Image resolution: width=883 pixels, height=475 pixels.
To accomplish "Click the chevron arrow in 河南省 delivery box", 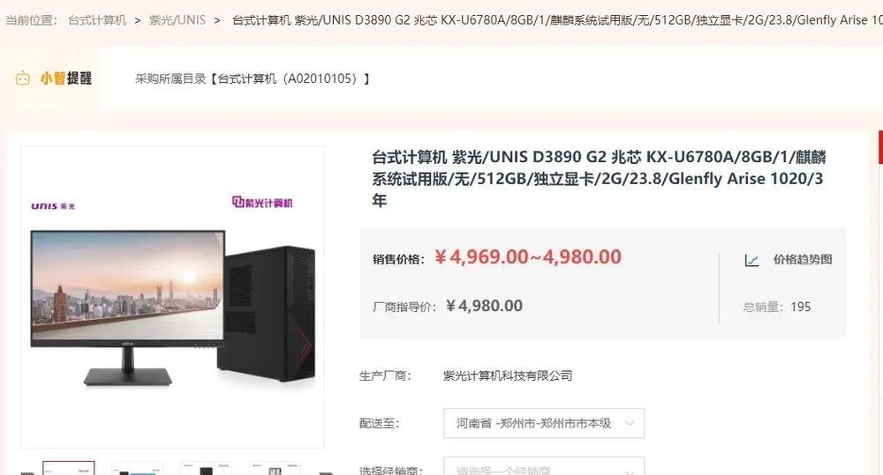I will [x=630, y=423].
